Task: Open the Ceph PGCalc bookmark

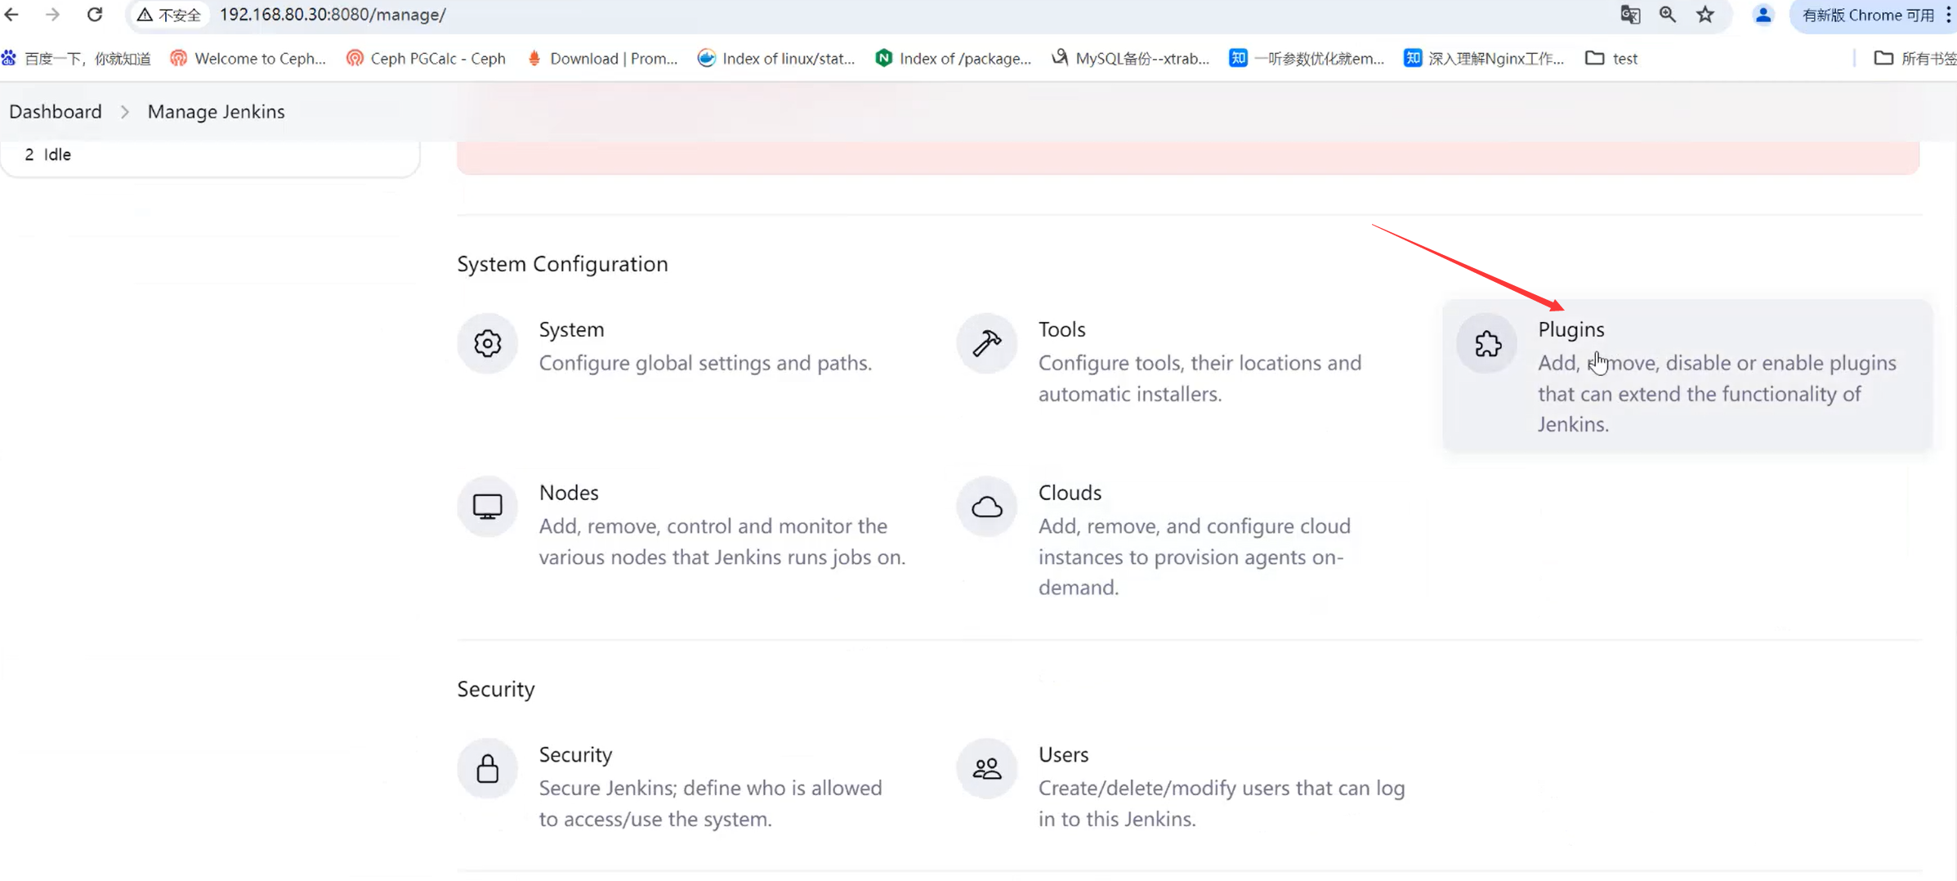Action: (426, 58)
